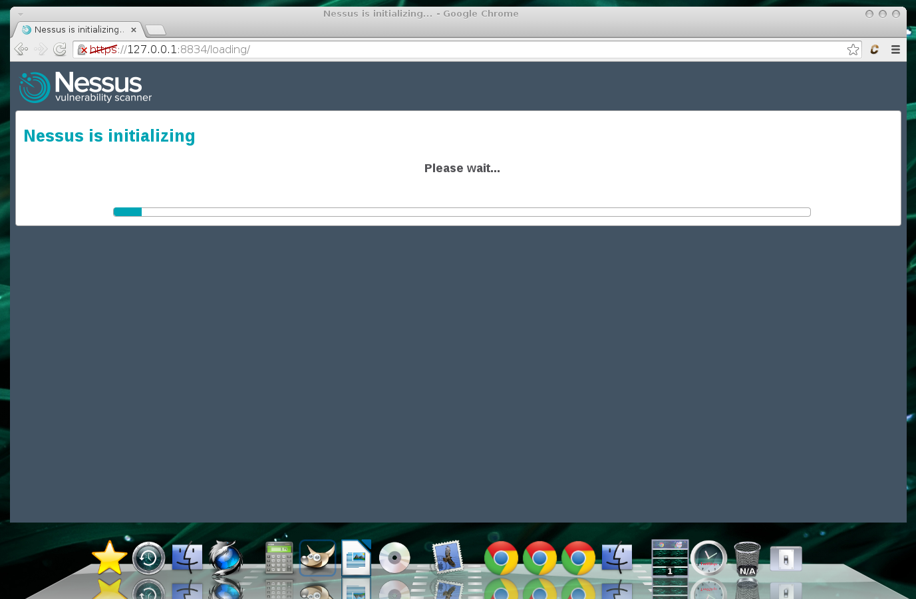Open the first Finder face dock icon

[x=187, y=558]
